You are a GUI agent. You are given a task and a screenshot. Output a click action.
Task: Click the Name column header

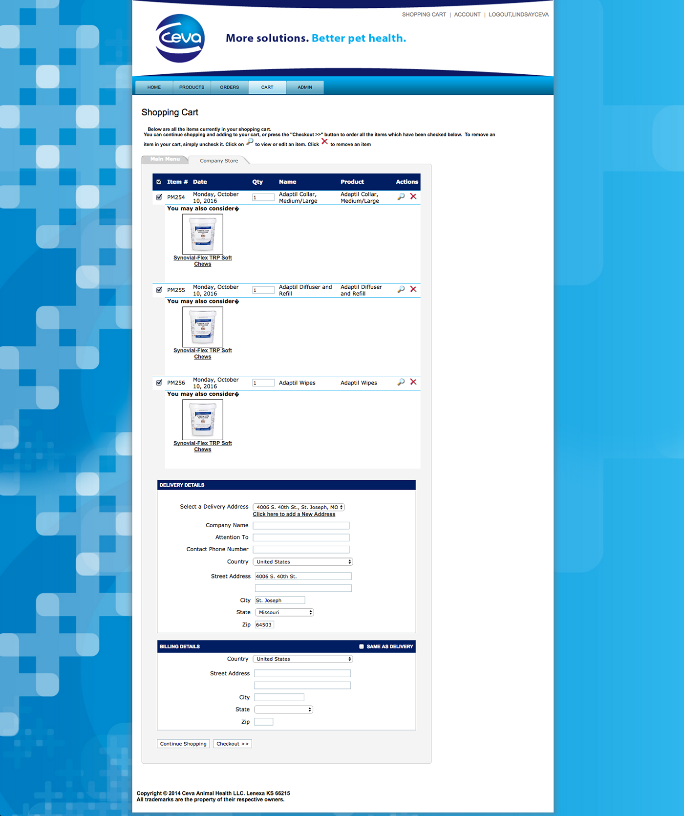288,182
